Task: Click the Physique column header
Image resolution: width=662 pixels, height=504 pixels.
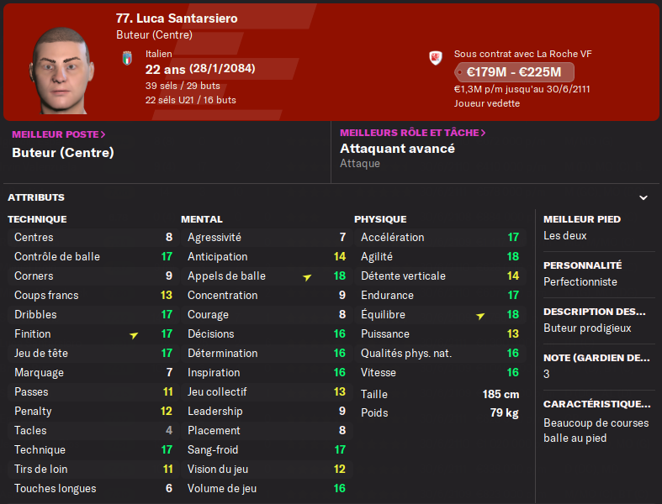Action: click(x=380, y=219)
